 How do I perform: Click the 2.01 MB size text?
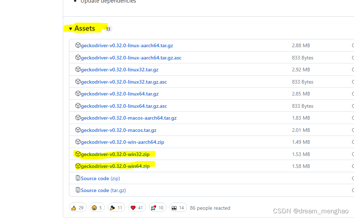(301, 130)
